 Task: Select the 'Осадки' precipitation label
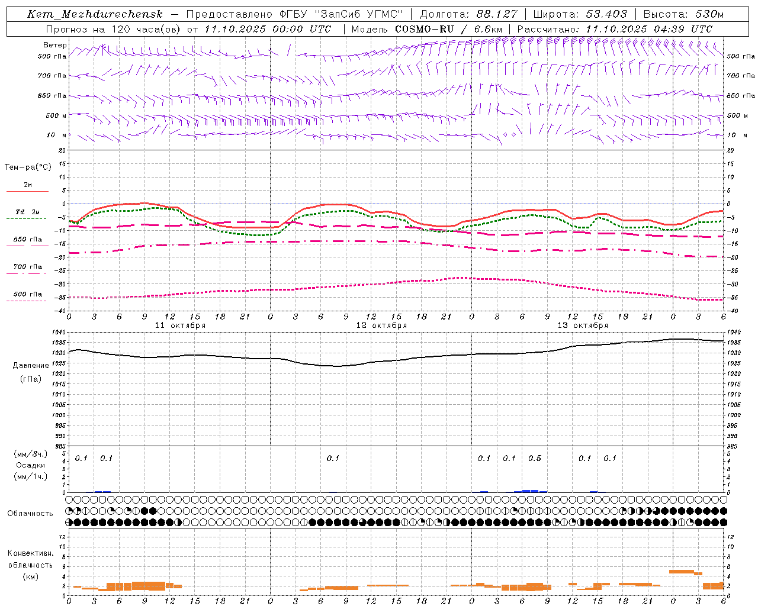click(31, 465)
